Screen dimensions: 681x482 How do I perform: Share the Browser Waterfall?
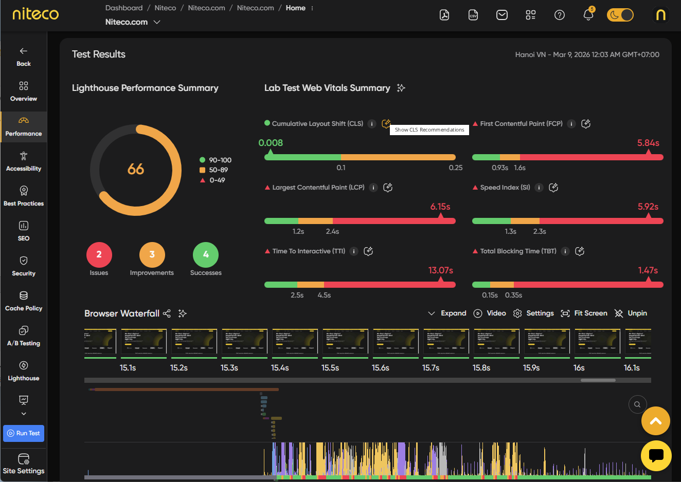(x=167, y=313)
